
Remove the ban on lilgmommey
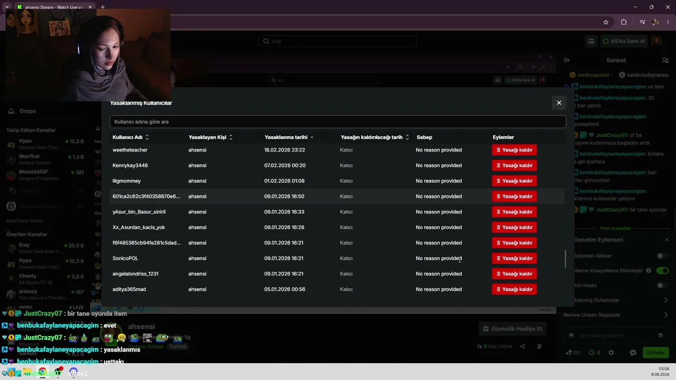pos(514,181)
